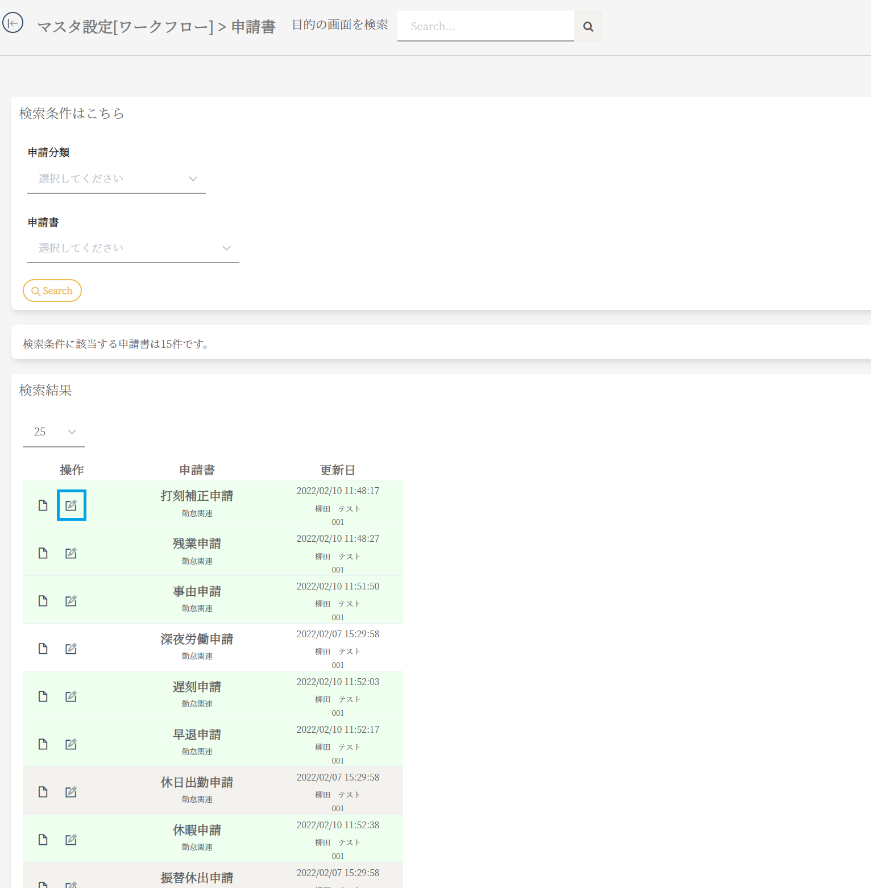Click the 更新日 column header
Viewport: 871px width, 888px height.
[337, 470]
